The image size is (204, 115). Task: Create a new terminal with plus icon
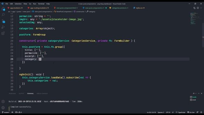pos(193,93)
